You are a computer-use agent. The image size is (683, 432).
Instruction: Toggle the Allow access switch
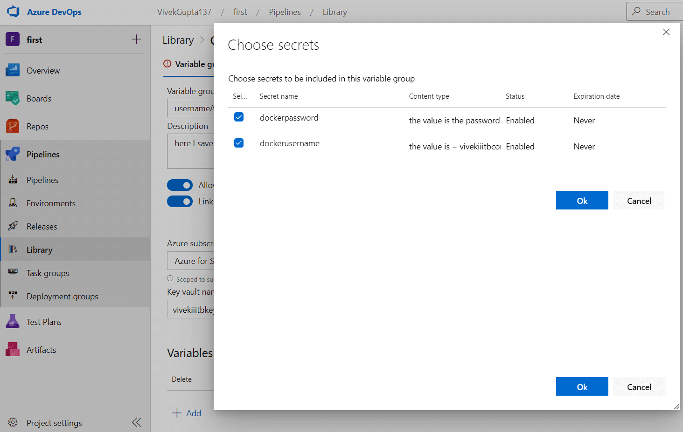coord(180,185)
